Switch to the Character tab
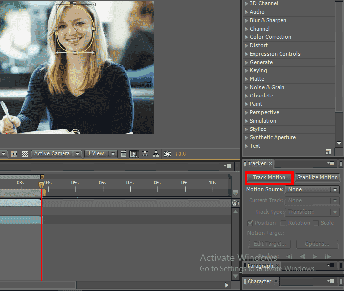Image resolution: width=344 pixels, height=291 pixels. click(x=259, y=281)
